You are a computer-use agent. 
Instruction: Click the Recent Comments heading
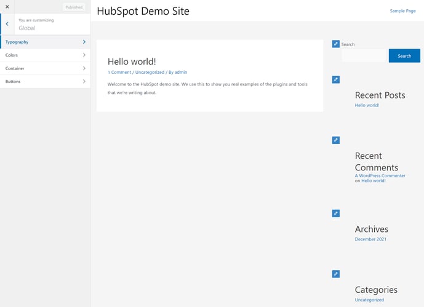coord(377,162)
